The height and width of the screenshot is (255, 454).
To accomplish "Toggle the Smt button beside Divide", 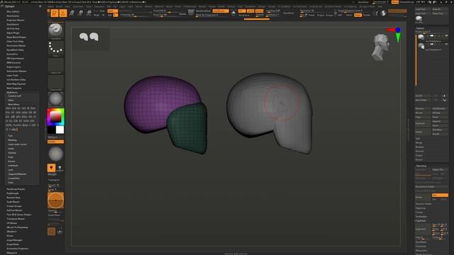I will [440, 195].
